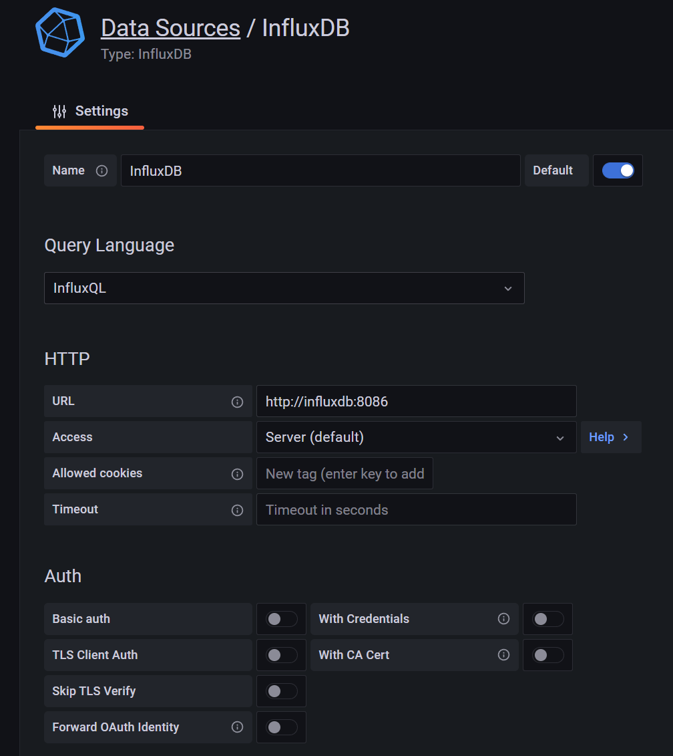The image size is (673, 756).
Task: Click the 'Type: InfluxDB' subtitle text
Action: click(146, 54)
